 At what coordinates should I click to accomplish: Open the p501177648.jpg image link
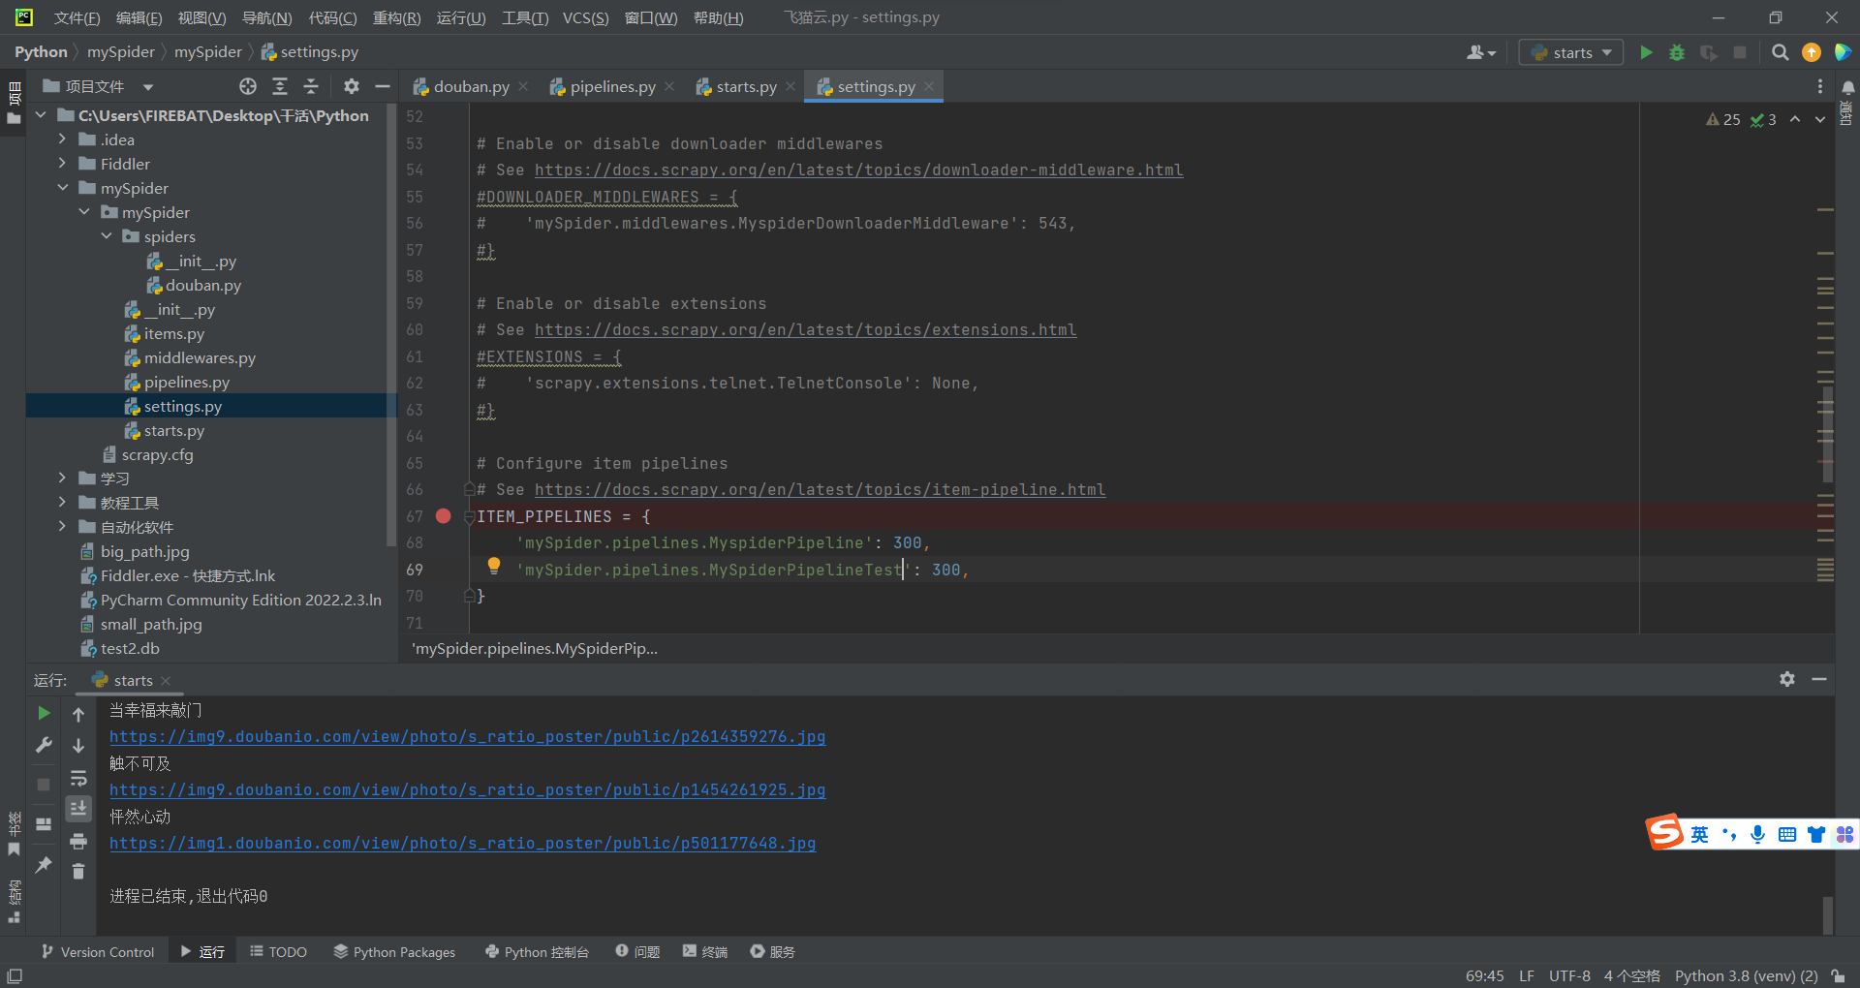[x=462, y=844]
